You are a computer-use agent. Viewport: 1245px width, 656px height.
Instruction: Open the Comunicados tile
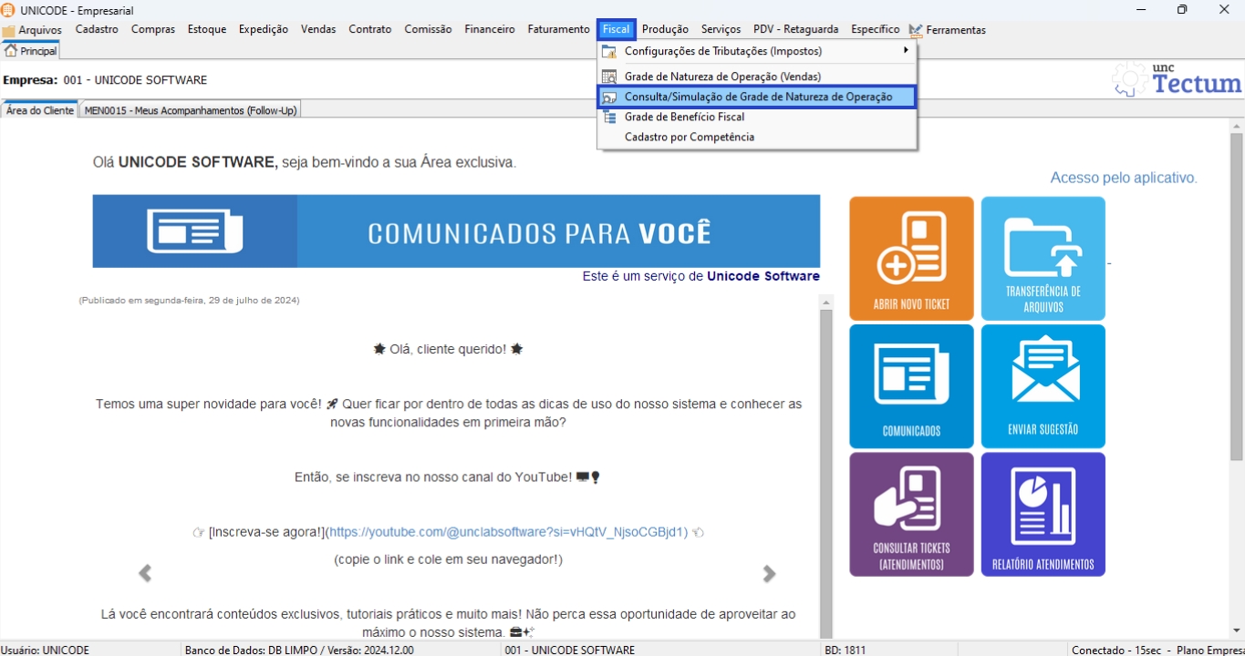point(911,386)
